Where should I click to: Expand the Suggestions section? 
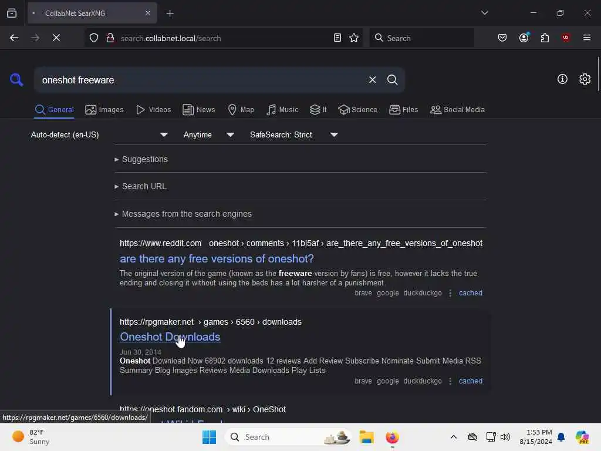(x=141, y=159)
